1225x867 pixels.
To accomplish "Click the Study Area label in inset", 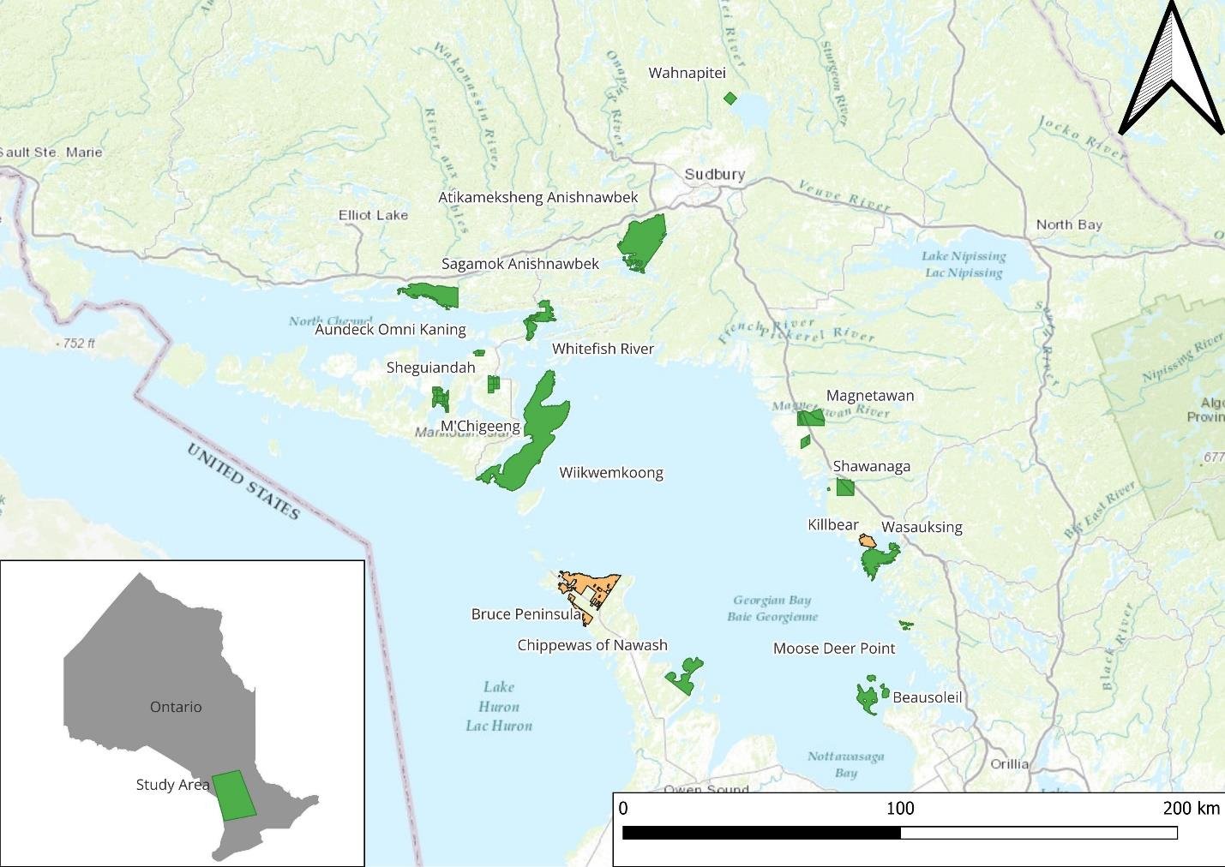I will [172, 785].
